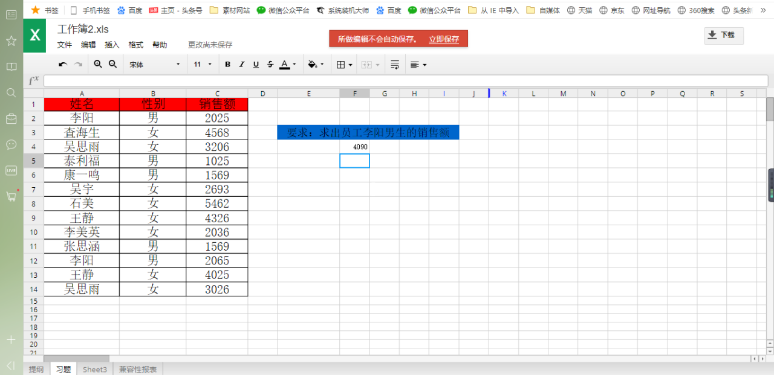The width and height of the screenshot is (774, 375).
Task: Apply font color with the A icon
Action: 284,65
